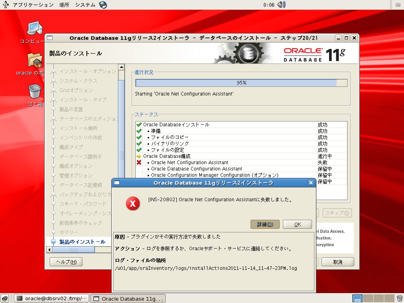Click the volume speaker icon in top panel
Screen dimensions: 404x303
click(281, 5)
